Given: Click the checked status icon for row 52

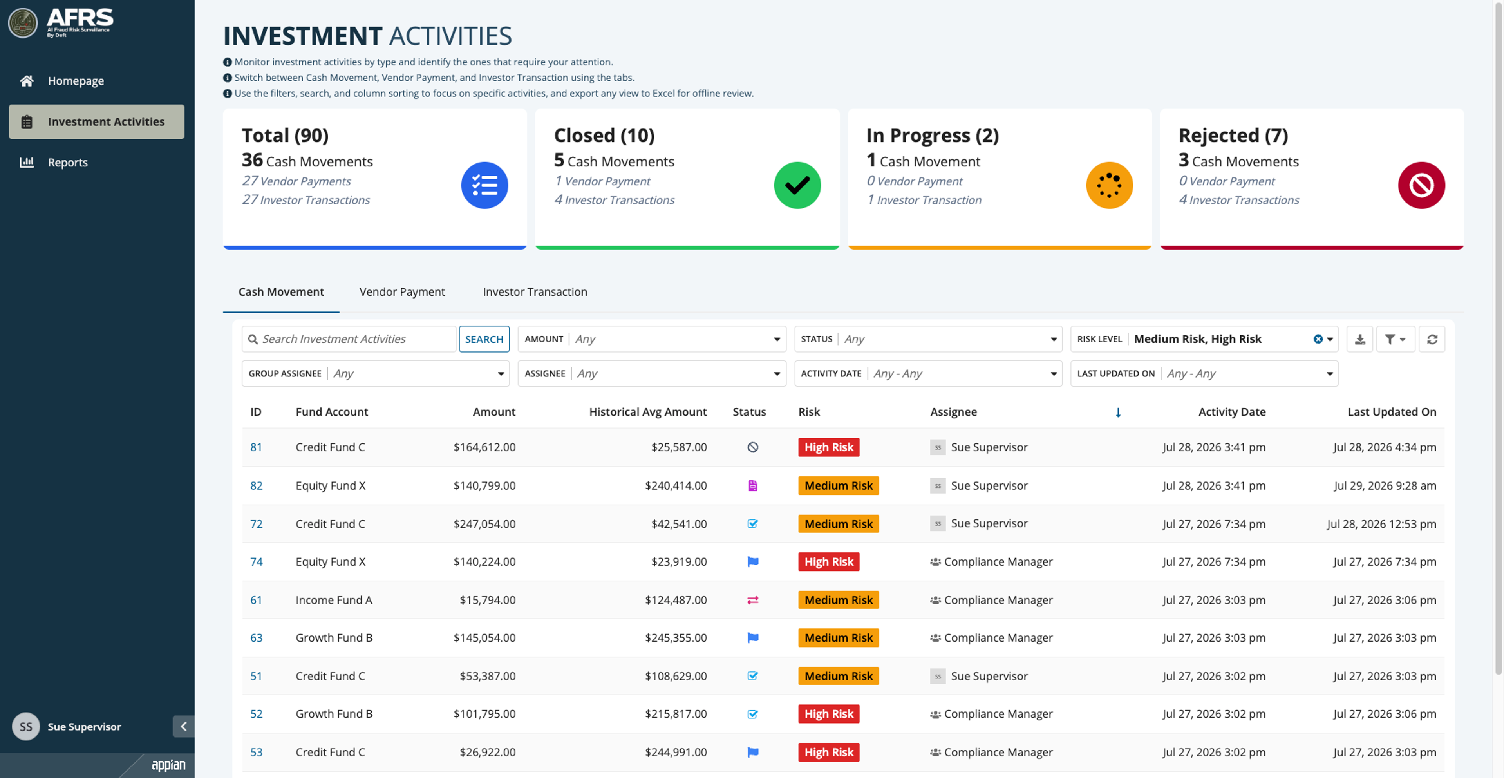Looking at the screenshot, I should [752, 714].
